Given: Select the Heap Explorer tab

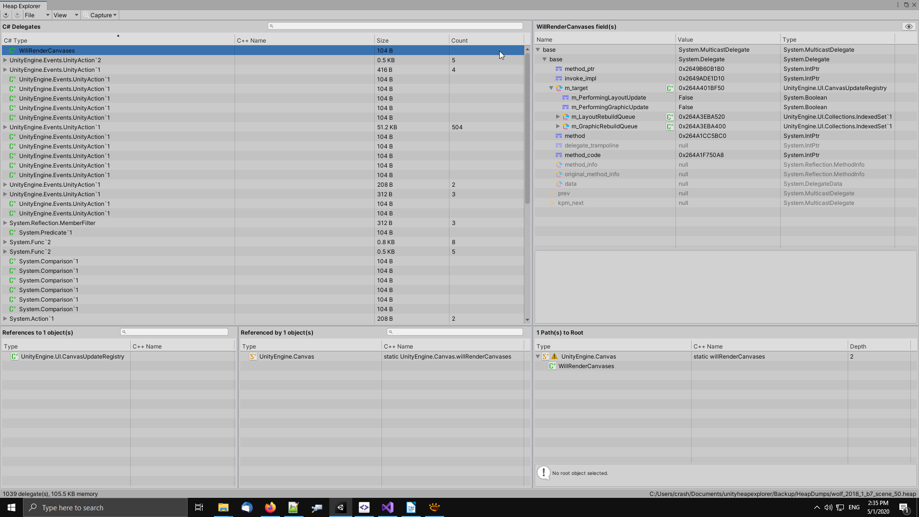Looking at the screenshot, I should pos(22,6).
